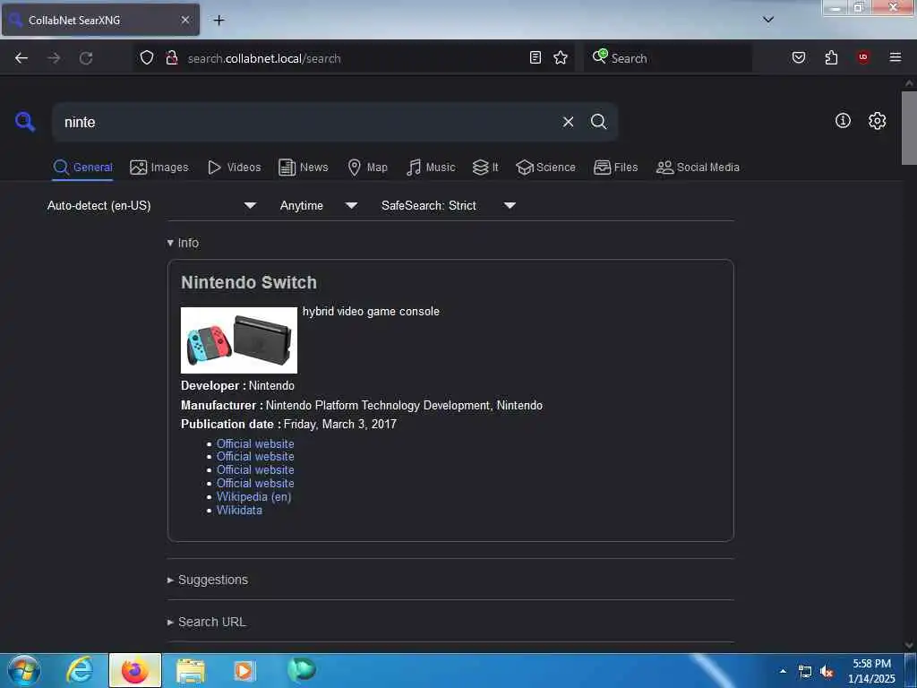Open the Pocket save icon
Image resolution: width=917 pixels, height=688 pixels.
tap(799, 57)
